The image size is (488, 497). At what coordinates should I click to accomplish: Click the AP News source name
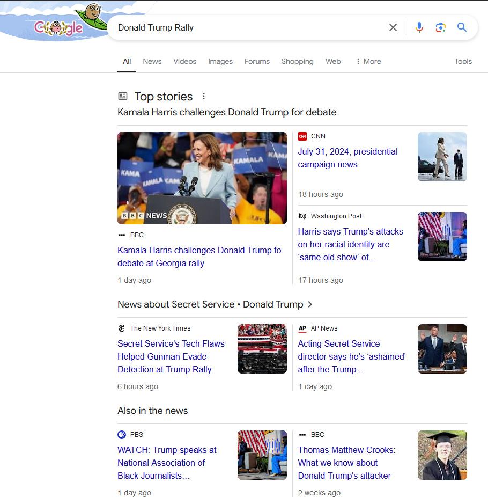point(324,328)
